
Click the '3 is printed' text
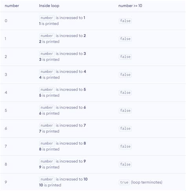click(49, 59)
